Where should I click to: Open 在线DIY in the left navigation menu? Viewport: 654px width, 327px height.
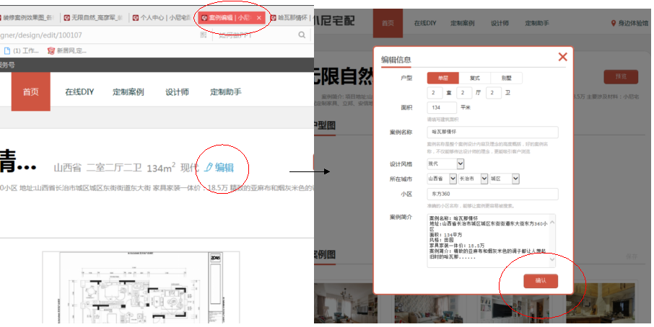[x=79, y=92]
